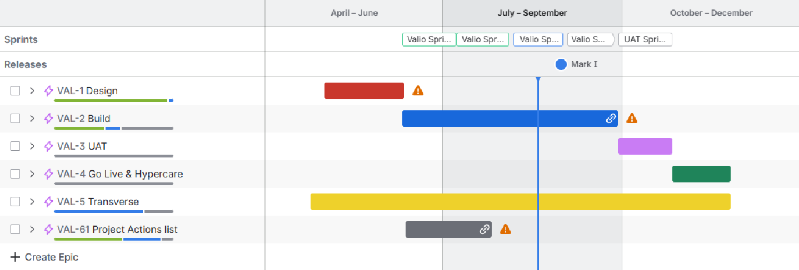The image size is (799, 270).
Task: Open the VAL-3 UAT epic title
Action: pyautogui.click(x=82, y=146)
